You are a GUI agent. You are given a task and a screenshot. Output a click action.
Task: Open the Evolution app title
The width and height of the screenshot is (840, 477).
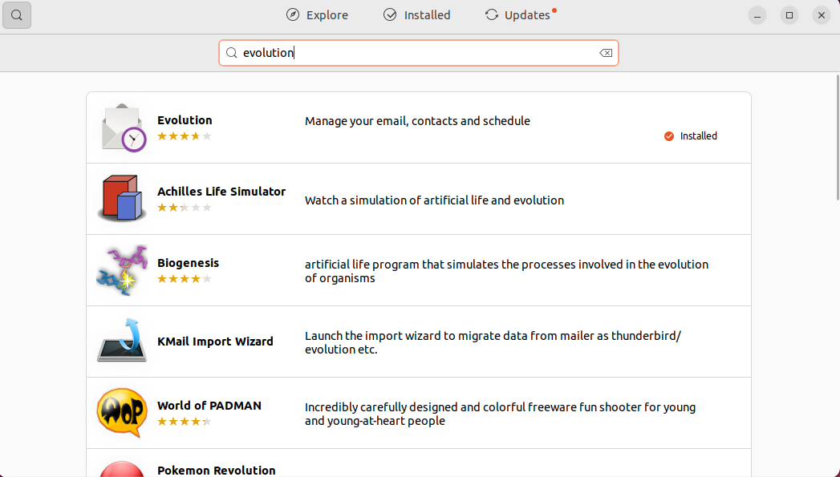pos(185,120)
